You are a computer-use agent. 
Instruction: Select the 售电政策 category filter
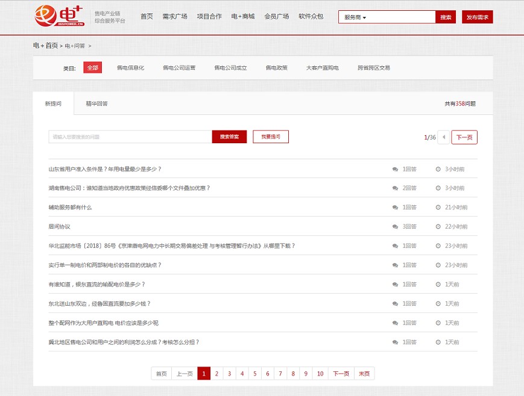[276, 67]
